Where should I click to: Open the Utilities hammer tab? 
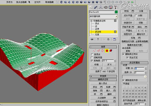tap(115, 7)
